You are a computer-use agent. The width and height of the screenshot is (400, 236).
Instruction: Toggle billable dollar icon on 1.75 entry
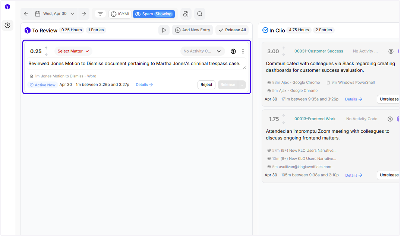coord(390,119)
